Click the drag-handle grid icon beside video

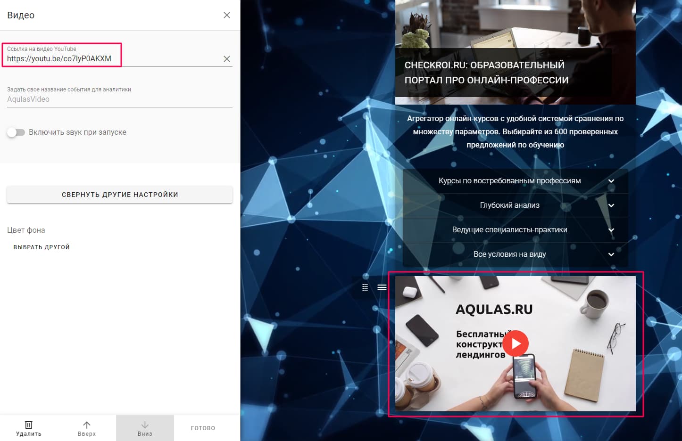coord(365,287)
